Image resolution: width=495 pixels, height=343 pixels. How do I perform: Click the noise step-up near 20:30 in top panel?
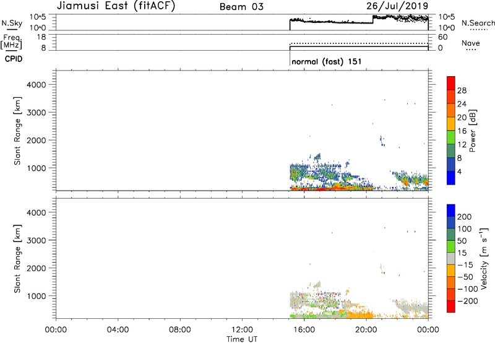click(373, 19)
